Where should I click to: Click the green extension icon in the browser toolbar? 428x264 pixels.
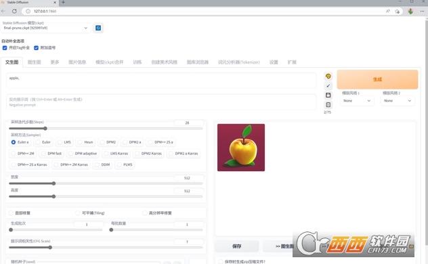point(410,12)
